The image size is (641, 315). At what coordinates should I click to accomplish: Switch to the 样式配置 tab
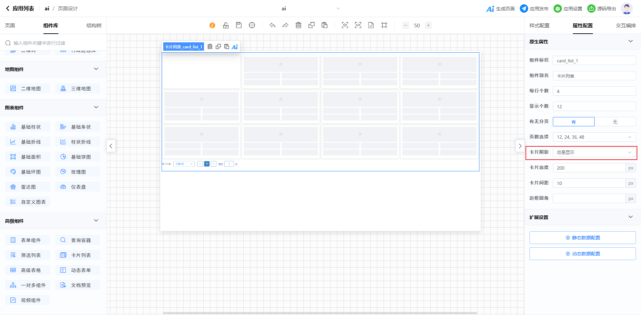pos(539,26)
